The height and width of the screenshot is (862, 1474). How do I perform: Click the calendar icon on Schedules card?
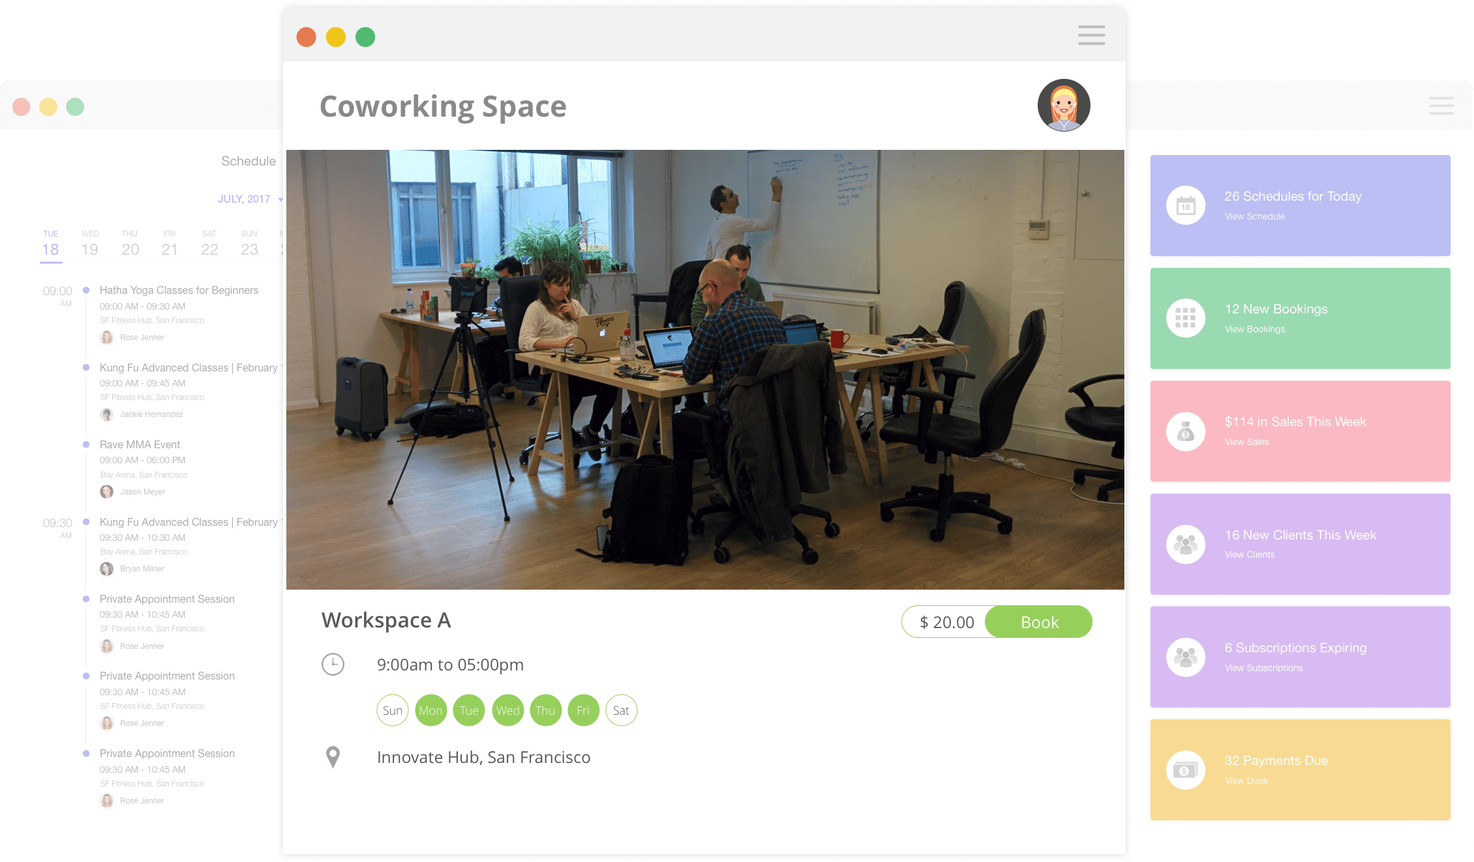coord(1185,206)
